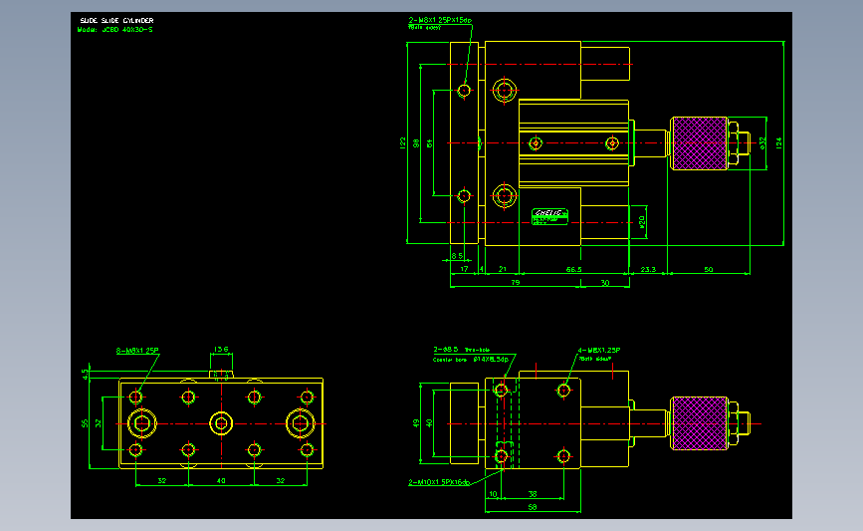The width and height of the screenshot is (863, 531).
Task: Select the 4.5 vertical dimension
Action: [x=85, y=374]
